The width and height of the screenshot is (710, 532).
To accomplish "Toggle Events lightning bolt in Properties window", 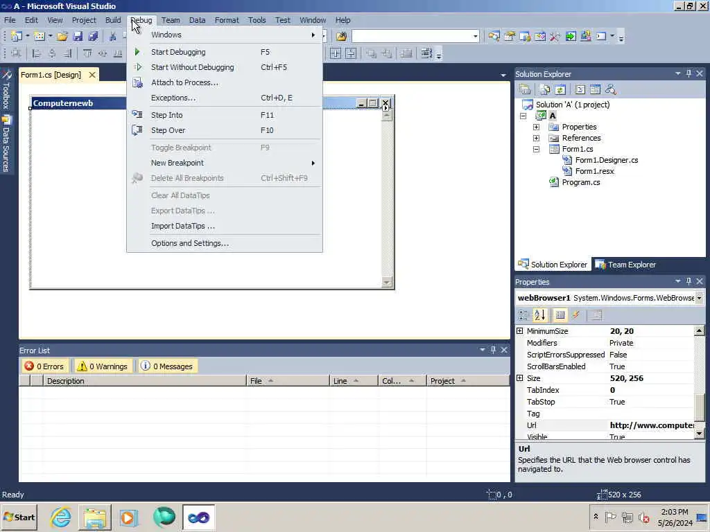I will coord(576,315).
